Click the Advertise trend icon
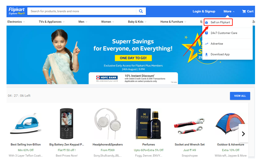This screenshot has width=260, height=168. [x=206, y=44]
